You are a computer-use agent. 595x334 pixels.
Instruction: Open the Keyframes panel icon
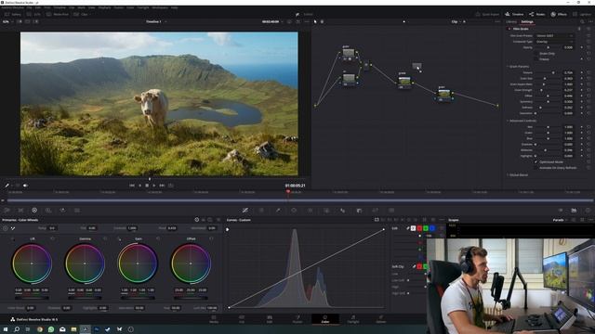pyautogui.click(x=561, y=211)
